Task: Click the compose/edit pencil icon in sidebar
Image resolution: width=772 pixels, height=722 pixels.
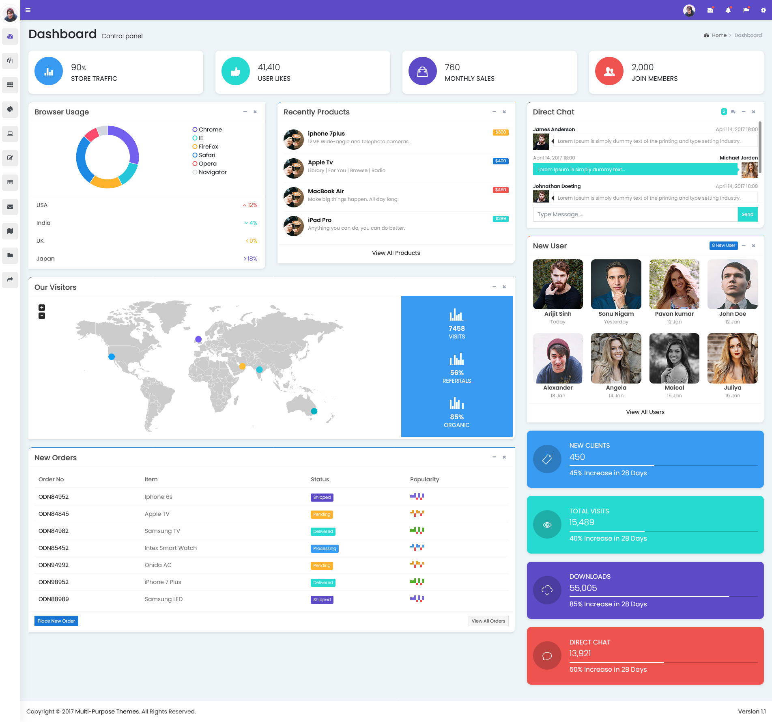Action: point(10,158)
